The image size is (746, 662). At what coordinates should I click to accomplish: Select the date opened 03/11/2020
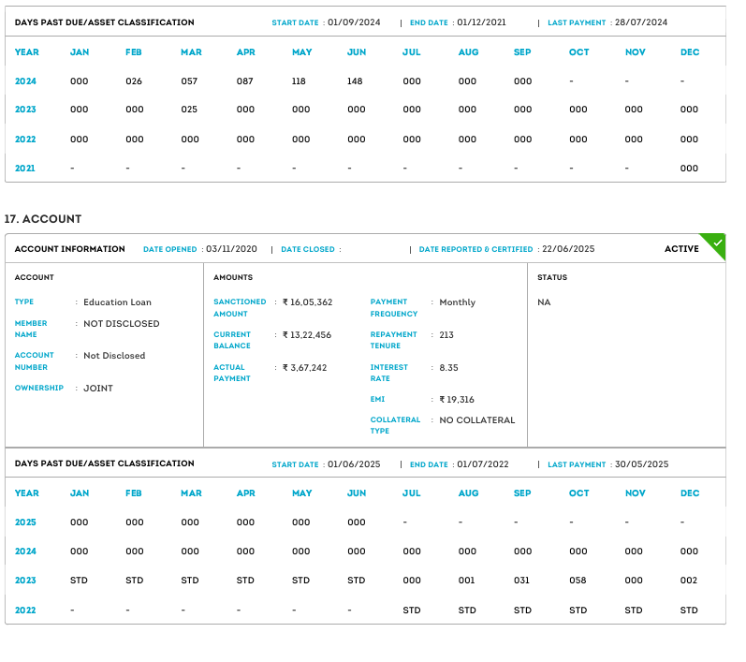coord(231,250)
